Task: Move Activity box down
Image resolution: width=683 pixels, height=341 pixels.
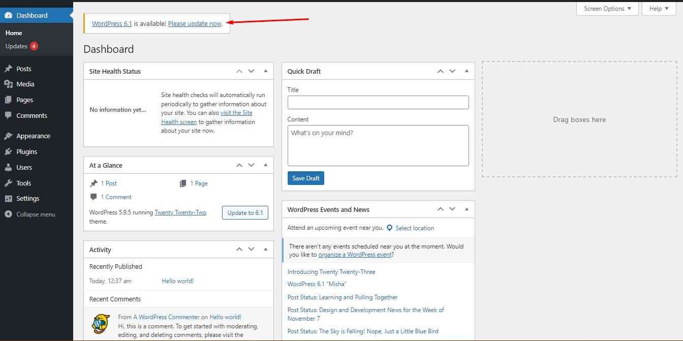Action: (251, 250)
